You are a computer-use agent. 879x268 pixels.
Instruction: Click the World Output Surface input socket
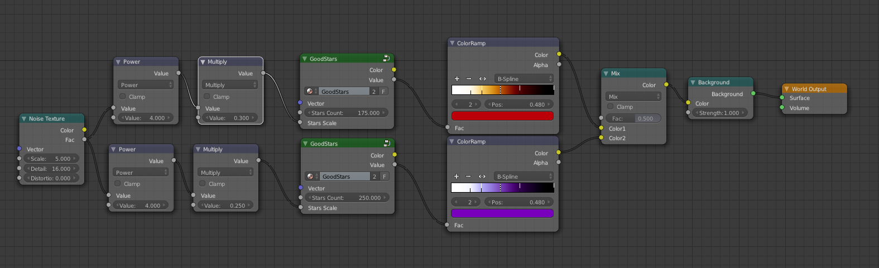(x=782, y=98)
